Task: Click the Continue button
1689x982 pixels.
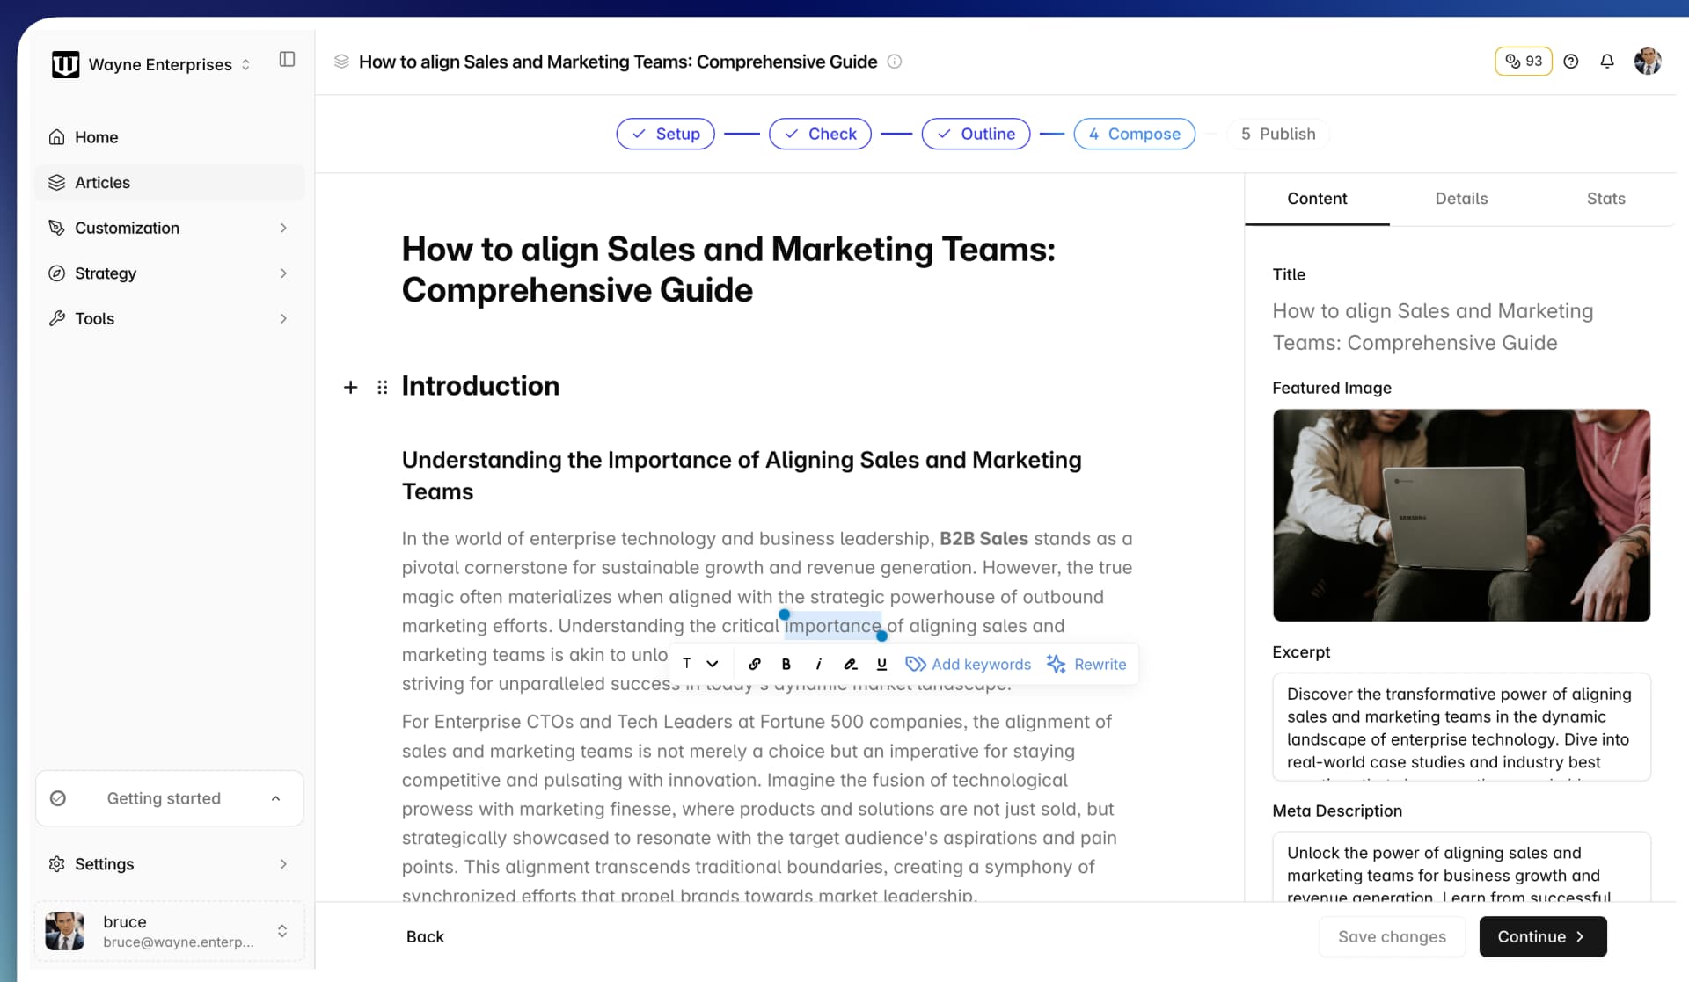Action: 1542,936
